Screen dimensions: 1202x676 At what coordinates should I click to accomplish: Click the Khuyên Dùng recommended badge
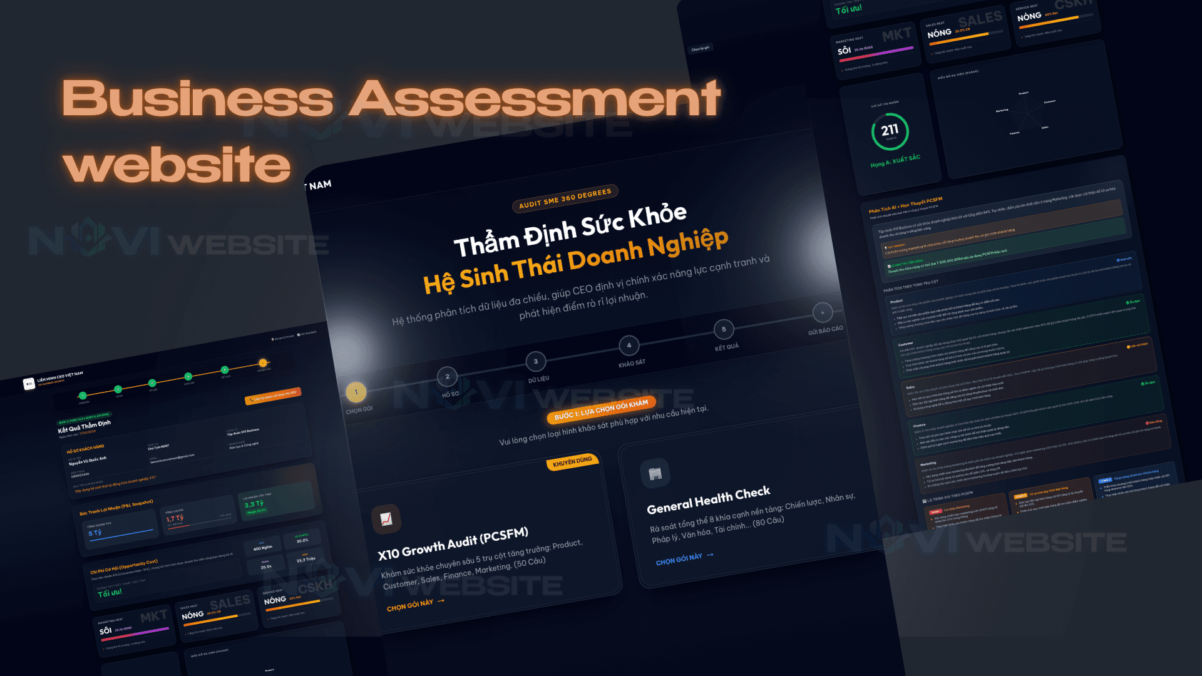(572, 462)
